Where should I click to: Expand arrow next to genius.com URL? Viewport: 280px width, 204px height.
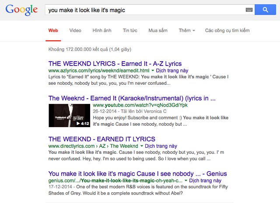tap(186, 181)
